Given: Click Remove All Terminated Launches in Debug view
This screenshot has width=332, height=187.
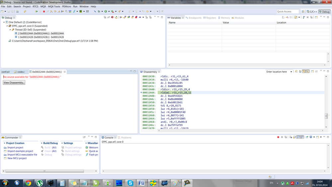Looking at the screenshot, I should tap(105, 17).
